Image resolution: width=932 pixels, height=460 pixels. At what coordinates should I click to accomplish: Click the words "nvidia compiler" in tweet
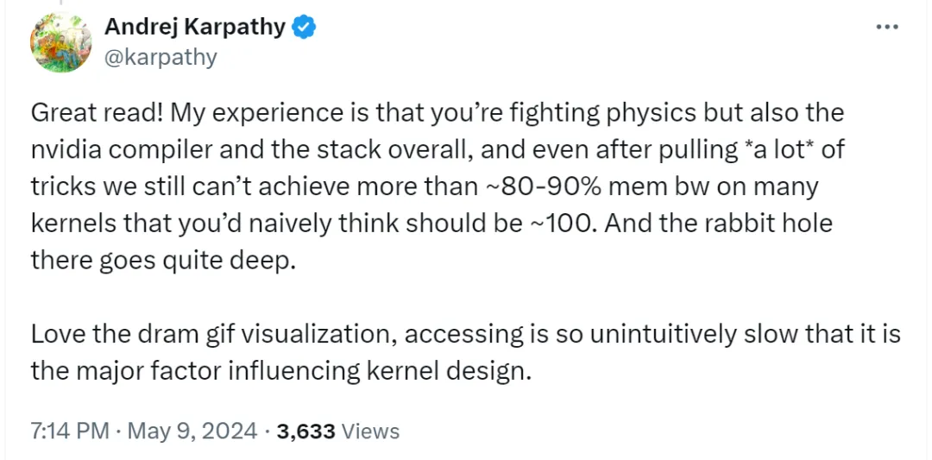coord(121,150)
